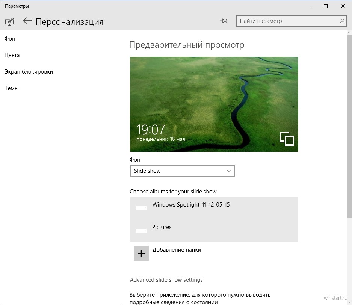Go back using the left arrow
Screen dimensions: 352x305
point(27,21)
